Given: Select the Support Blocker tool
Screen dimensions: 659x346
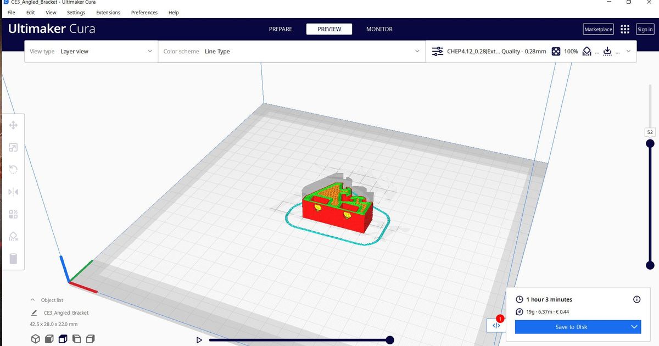Looking at the screenshot, I should click(x=14, y=236).
